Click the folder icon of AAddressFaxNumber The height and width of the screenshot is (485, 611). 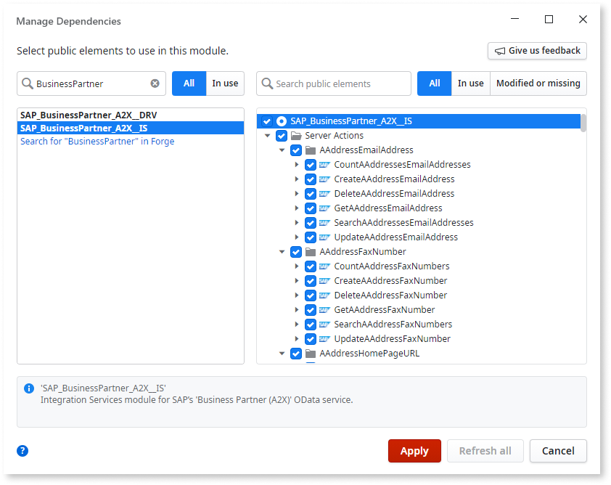(x=310, y=252)
